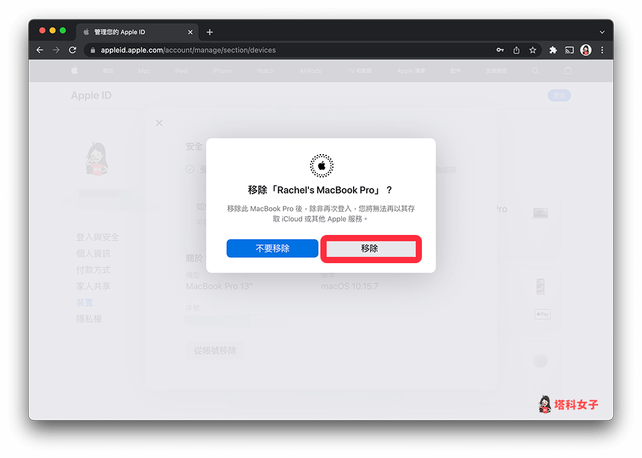Click the search magnifier in Apple nav

535,70
